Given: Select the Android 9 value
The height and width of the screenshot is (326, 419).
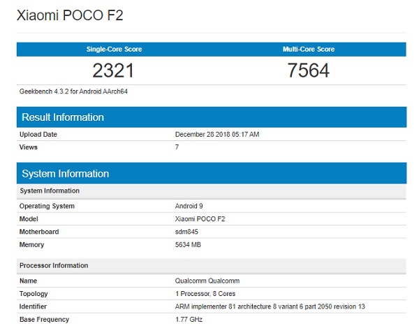Looking at the screenshot, I should [x=189, y=206].
